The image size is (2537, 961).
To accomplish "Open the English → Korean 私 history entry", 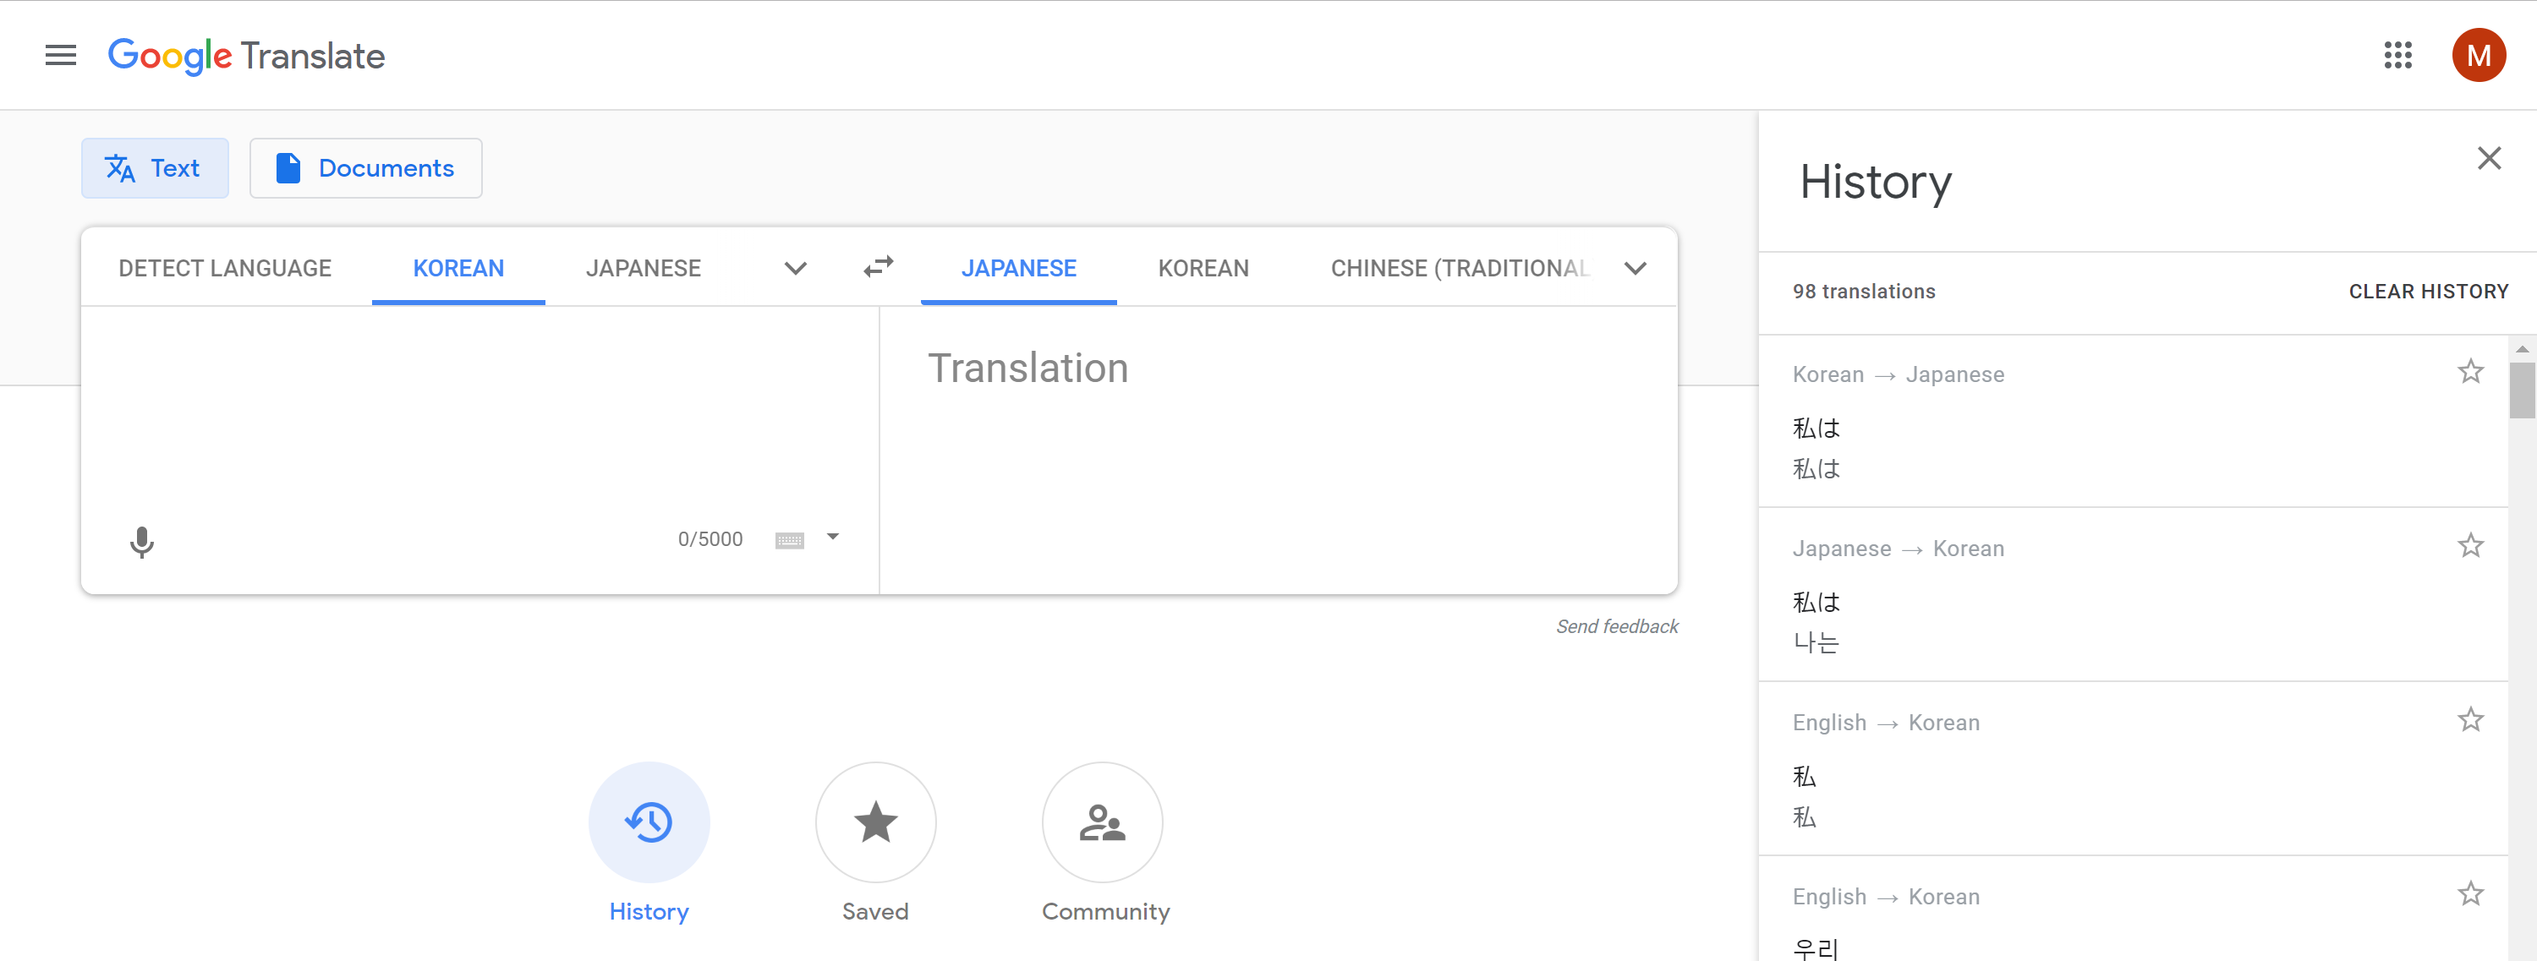I will 2132,769.
